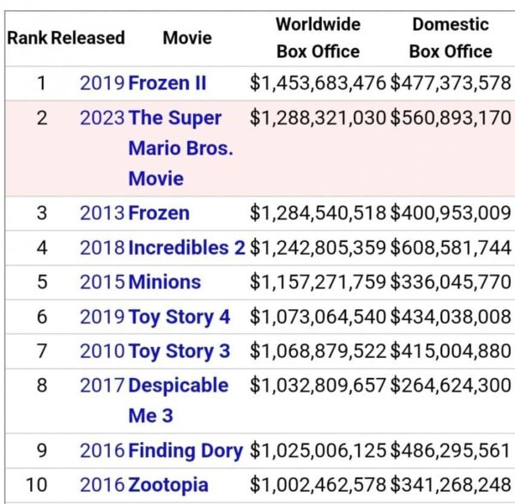
Task: Sort by the Domestic Box Office column header
Action: (x=451, y=38)
